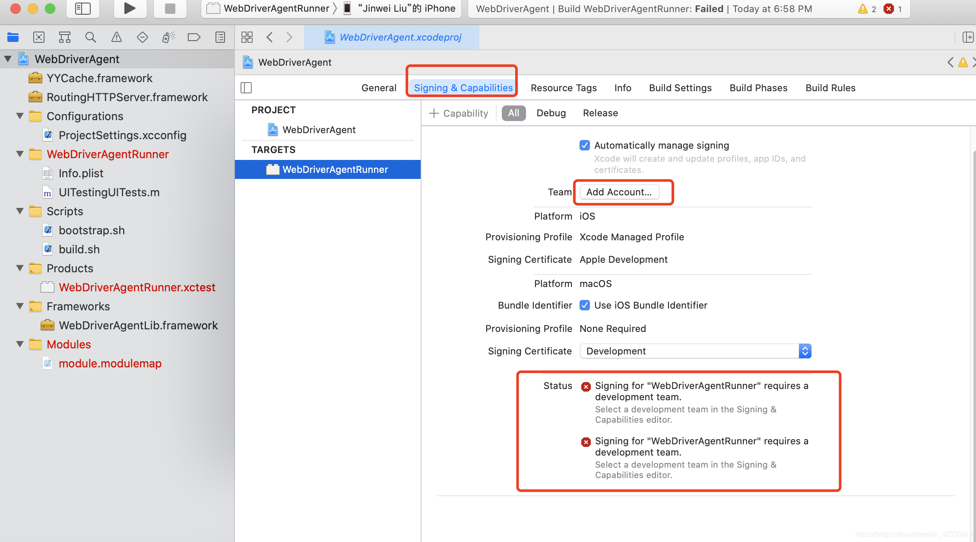This screenshot has width=976, height=542.
Task: Open the Report navigator icon
Action: pyautogui.click(x=220, y=38)
